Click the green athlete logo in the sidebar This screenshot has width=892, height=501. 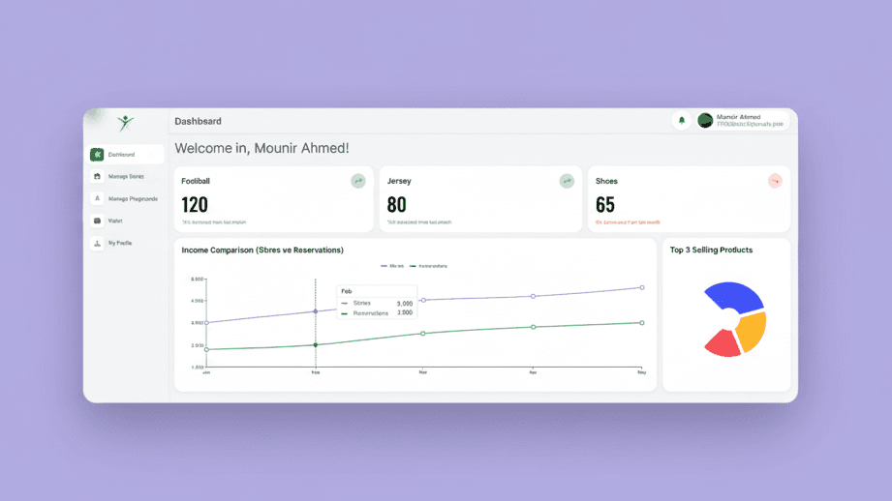pos(126,123)
